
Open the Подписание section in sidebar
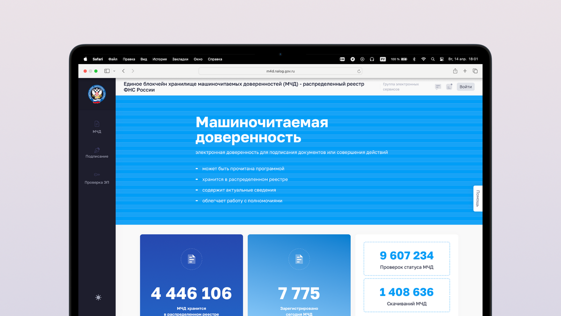pyautogui.click(x=97, y=153)
